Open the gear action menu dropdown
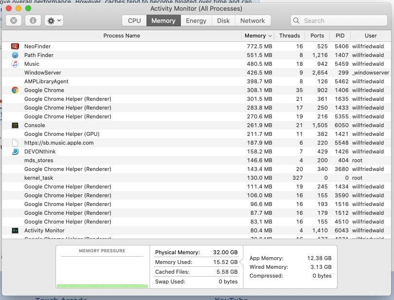The height and width of the screenshot is (300, 394). 54,20
